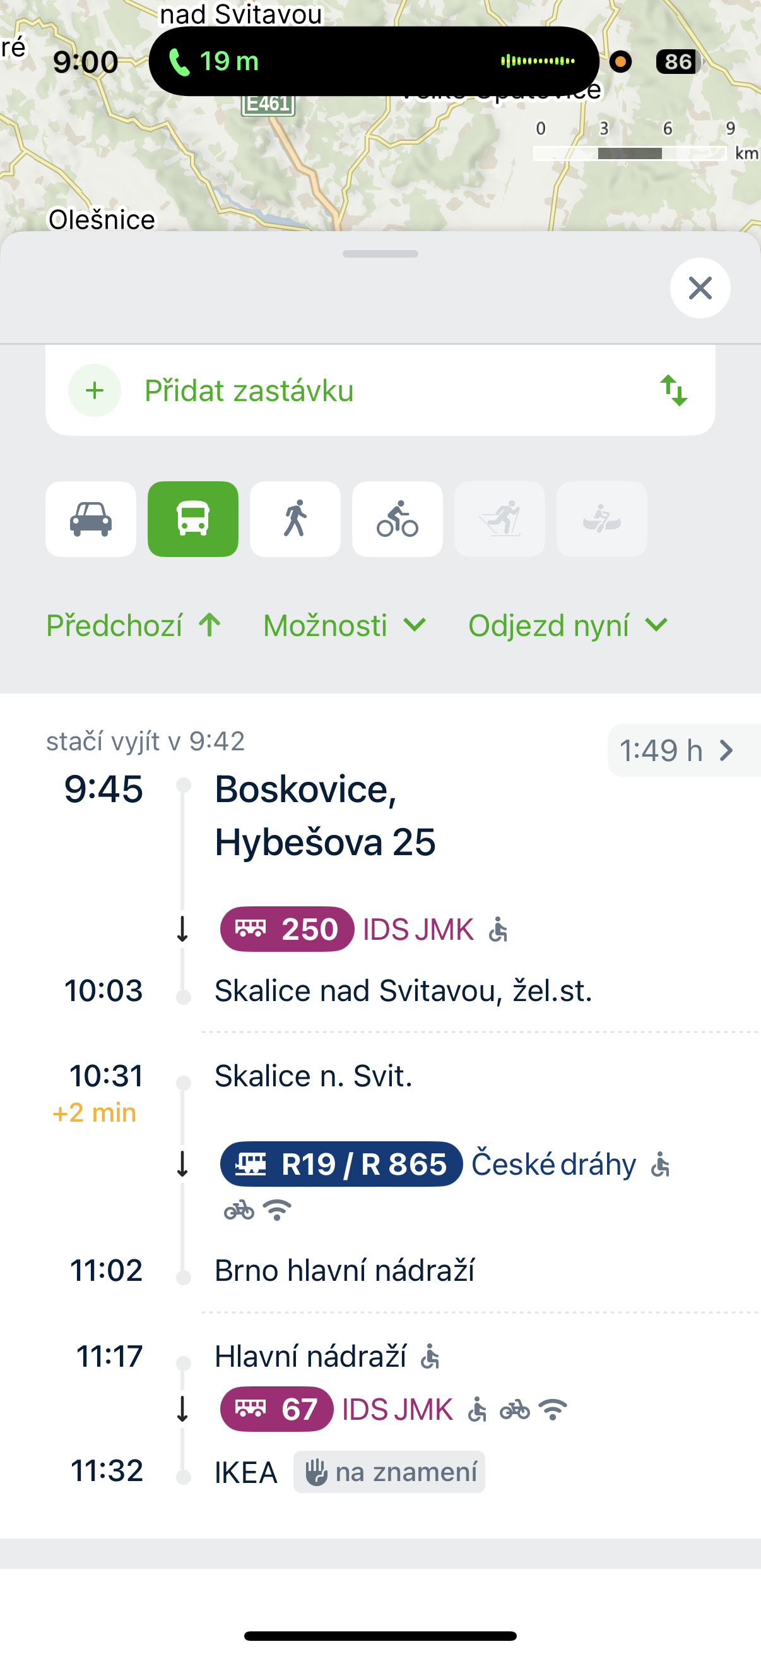Close the route planner panel

point(699,288)
